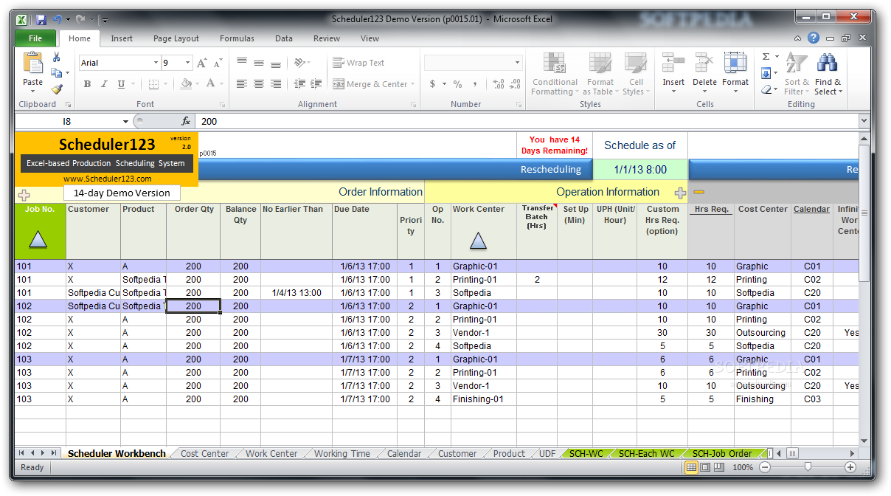Click the Insert cells icon

pos(673,63)
